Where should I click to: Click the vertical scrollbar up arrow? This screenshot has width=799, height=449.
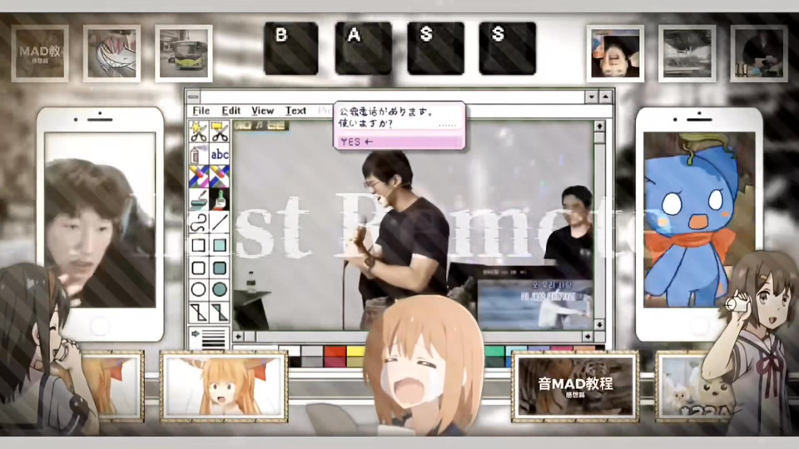click(x=599, y=126)
